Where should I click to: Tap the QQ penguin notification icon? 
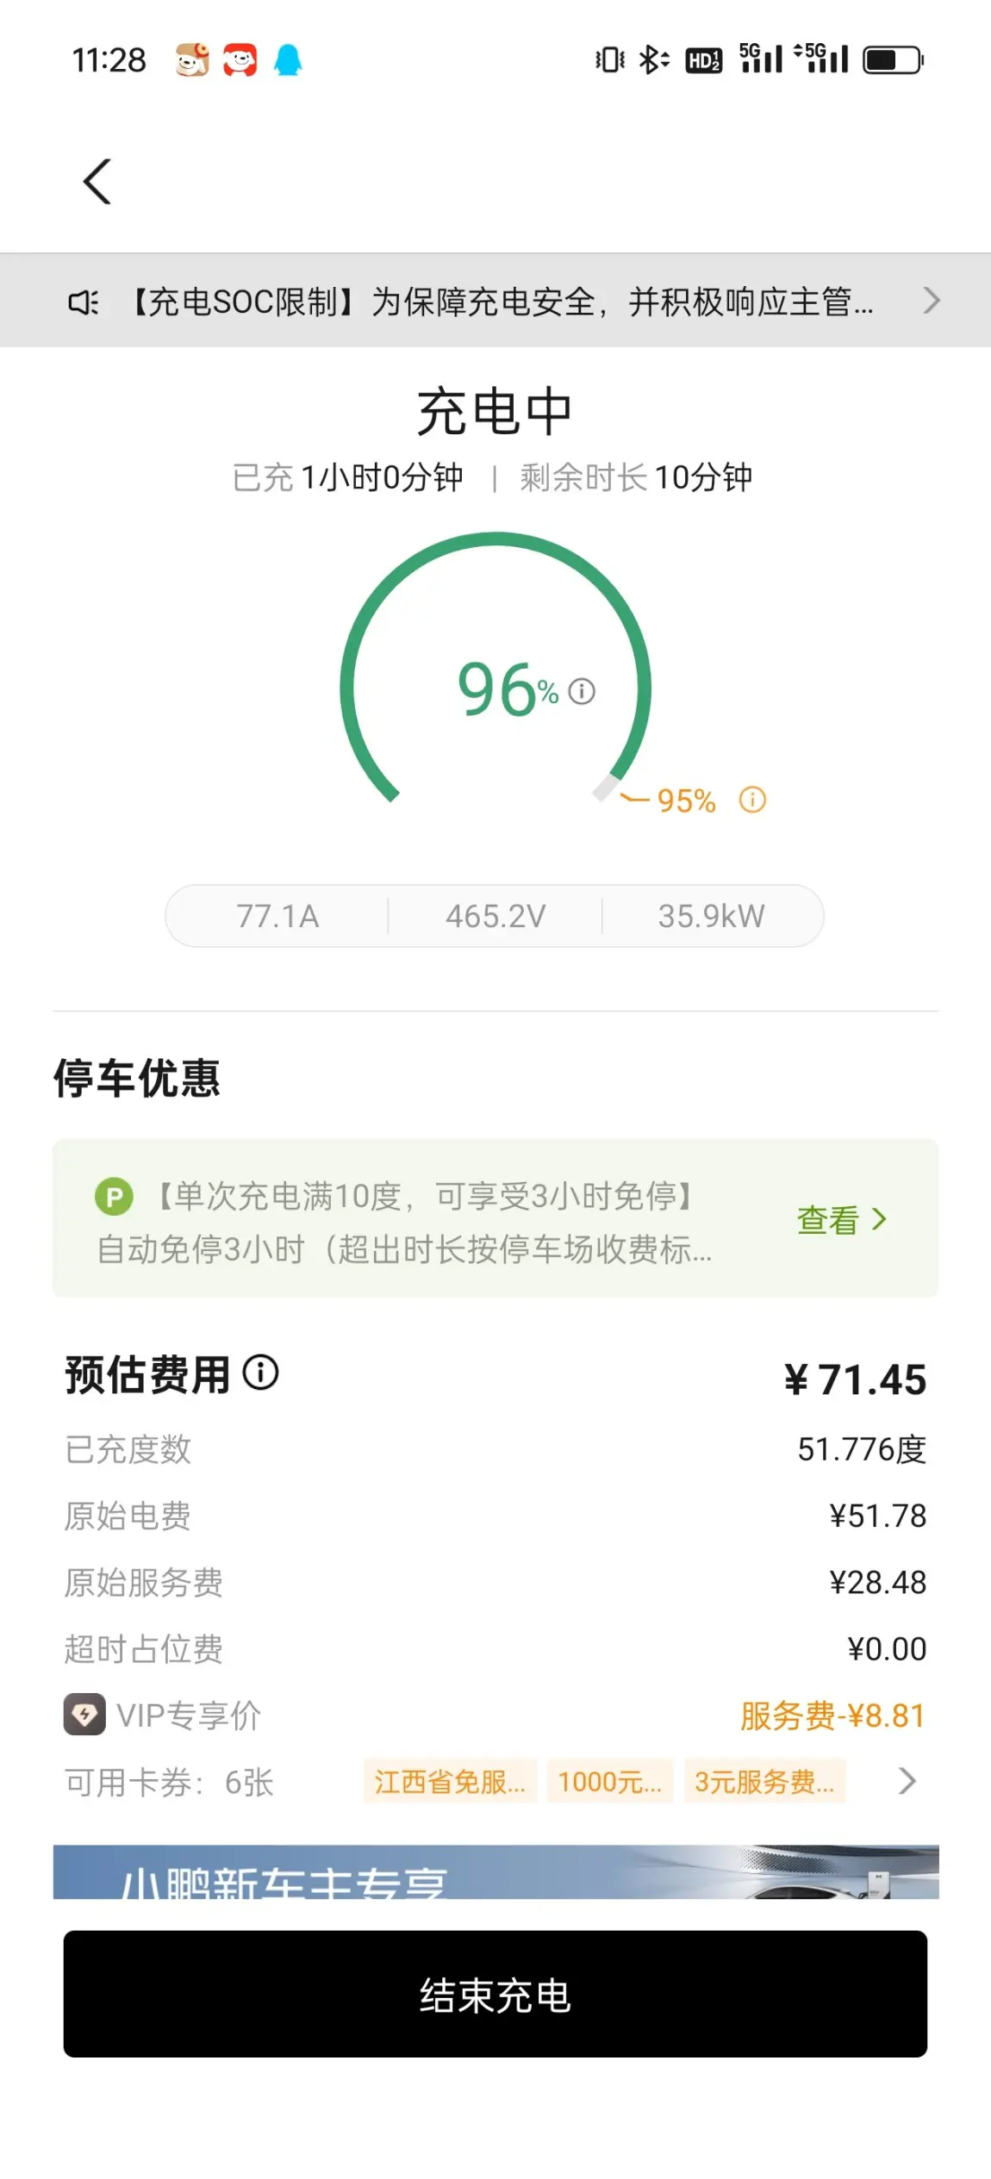pyautogui.click(x=288, y=60)
